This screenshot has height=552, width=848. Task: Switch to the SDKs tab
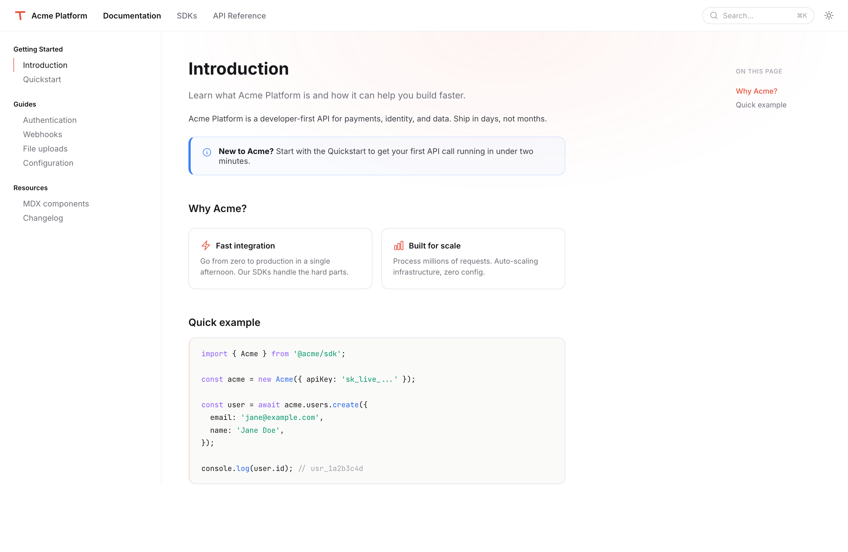point(187,16)
